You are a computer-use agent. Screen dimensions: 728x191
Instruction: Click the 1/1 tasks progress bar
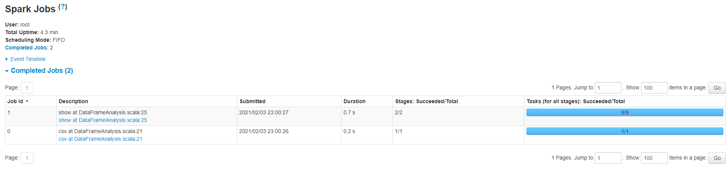coord(624,131)
